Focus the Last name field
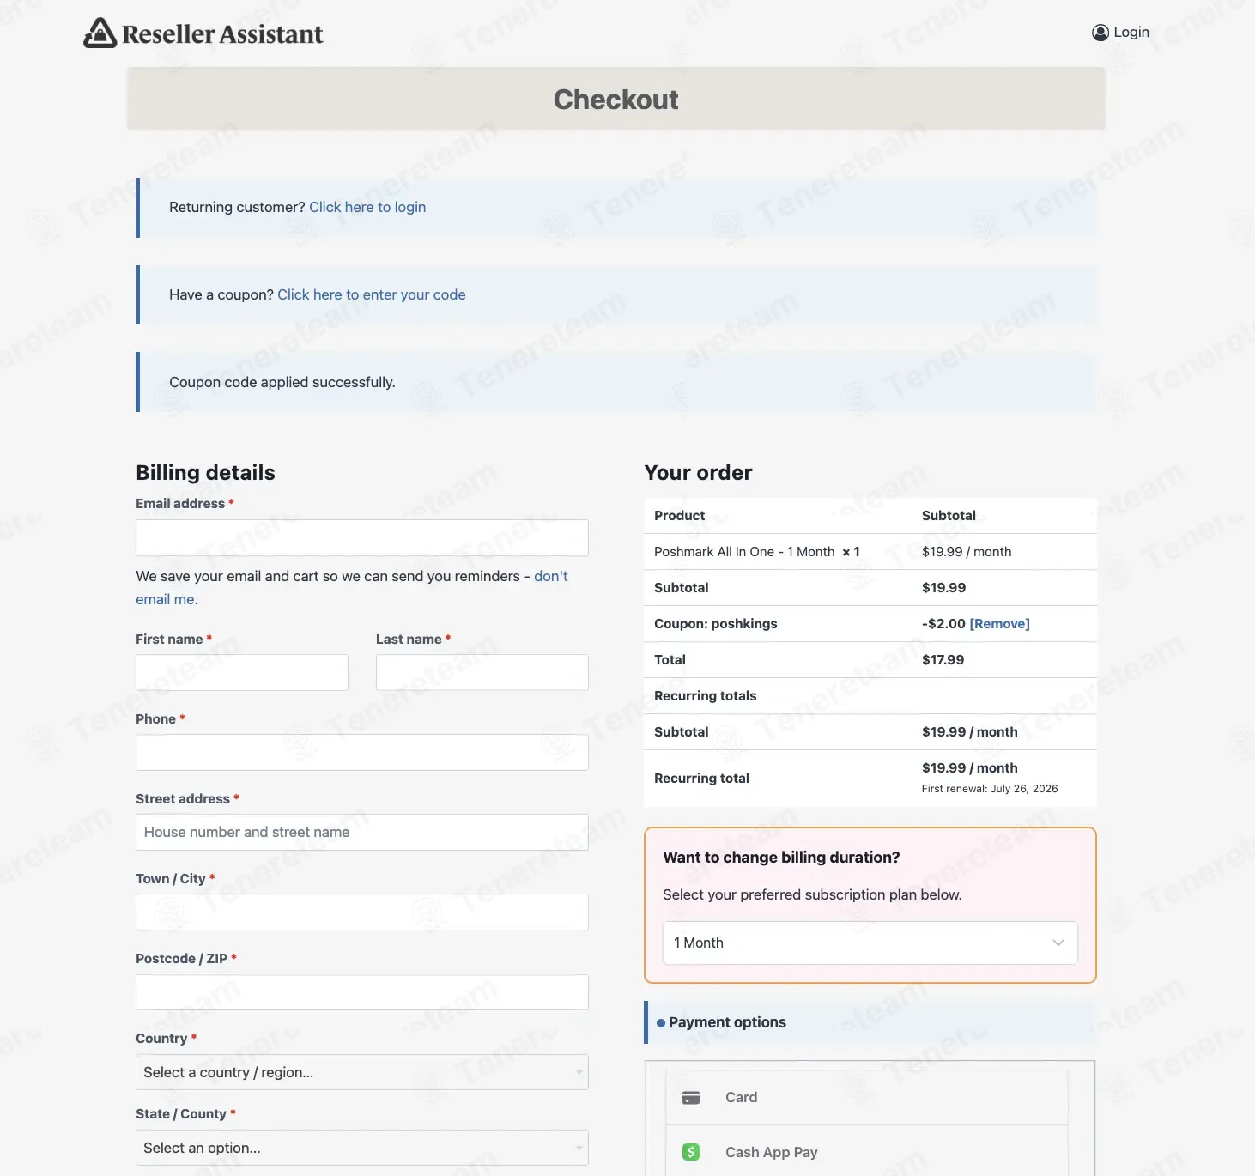This screenshot has width=1255, height=1176. (482, 673)
